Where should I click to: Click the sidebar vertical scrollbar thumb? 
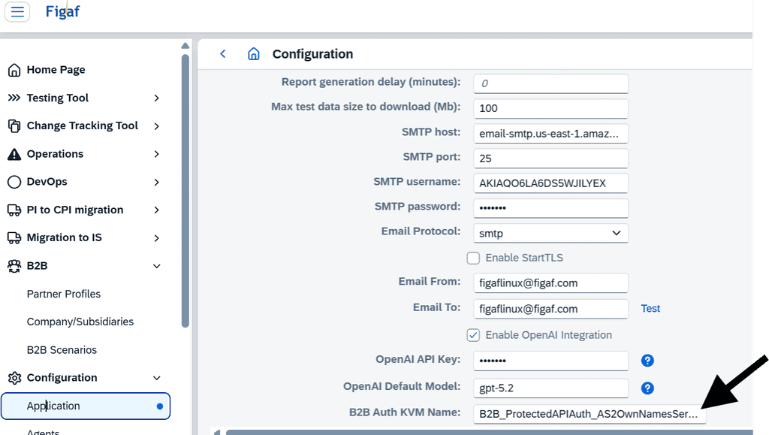coord(185,190)
